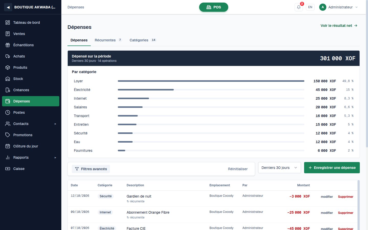Click the Loyer category progress bar

click(x=211, y=81)
